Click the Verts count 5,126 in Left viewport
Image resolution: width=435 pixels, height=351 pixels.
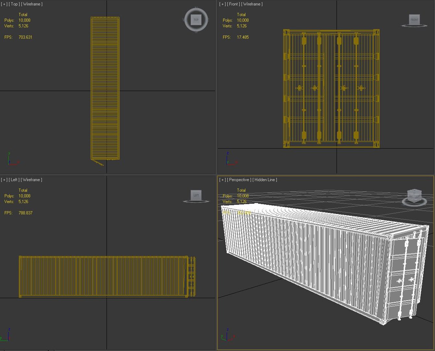23,201
